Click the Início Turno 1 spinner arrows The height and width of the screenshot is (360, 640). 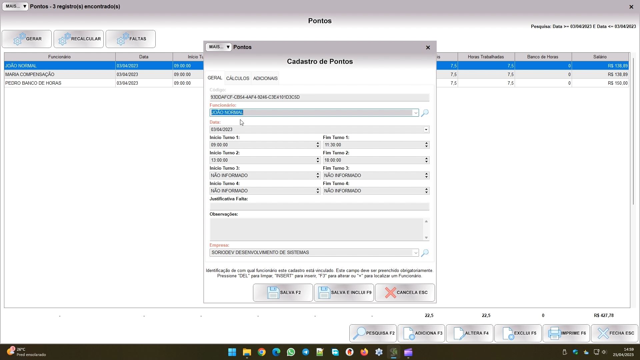318,145
